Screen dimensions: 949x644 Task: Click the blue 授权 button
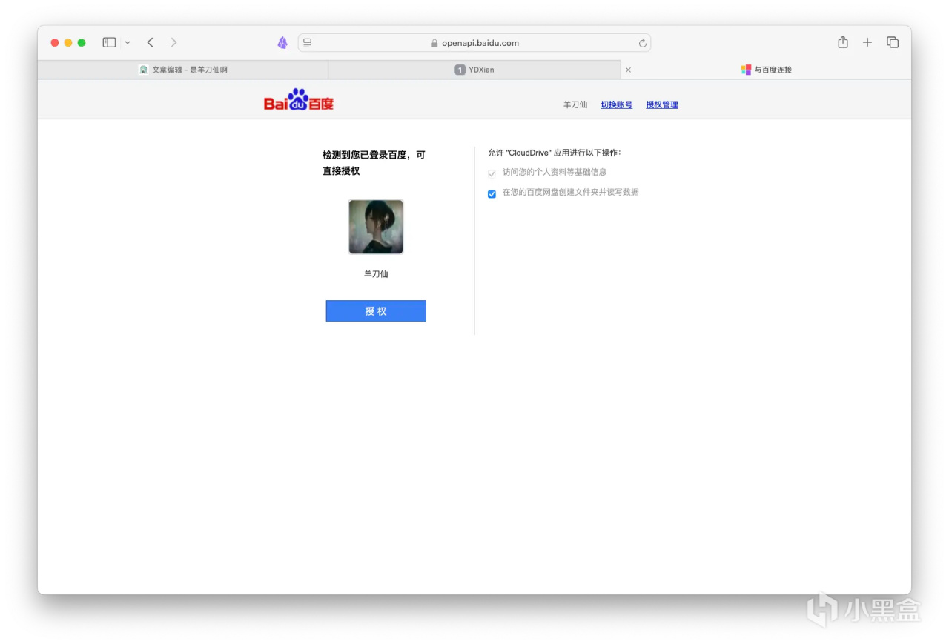click(x=376, y=311)
